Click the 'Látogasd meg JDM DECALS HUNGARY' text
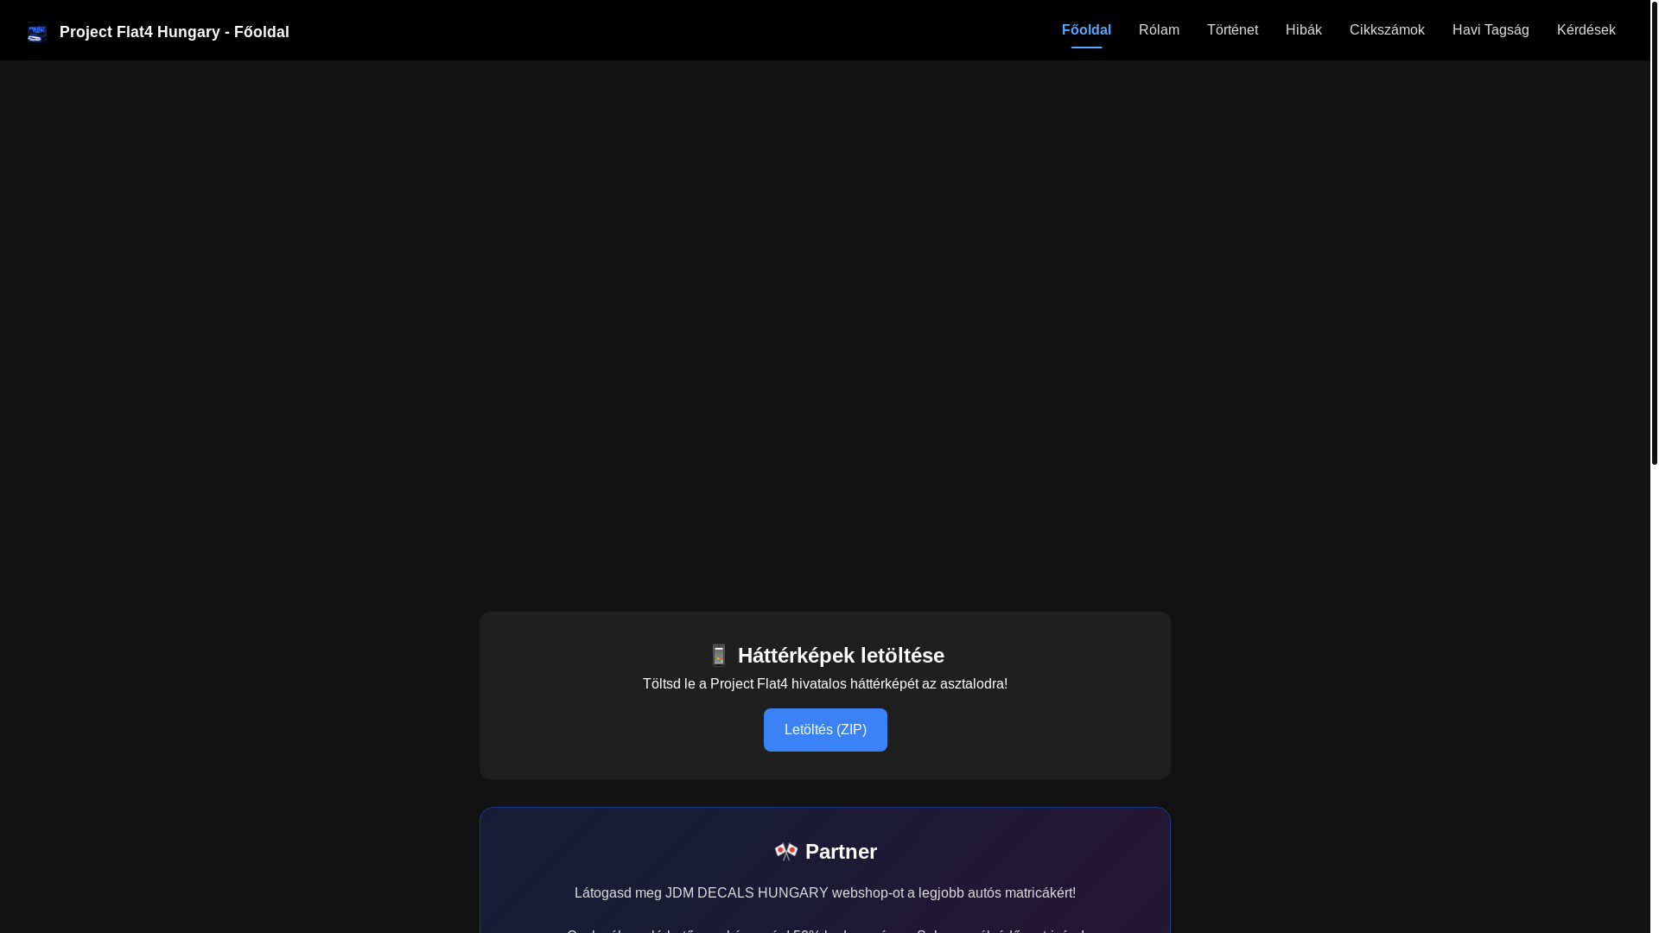The height and width of the screenshot is (933, 1659). click(825, 893)
